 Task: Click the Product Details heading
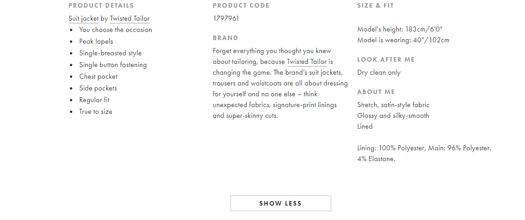(101, 5)
